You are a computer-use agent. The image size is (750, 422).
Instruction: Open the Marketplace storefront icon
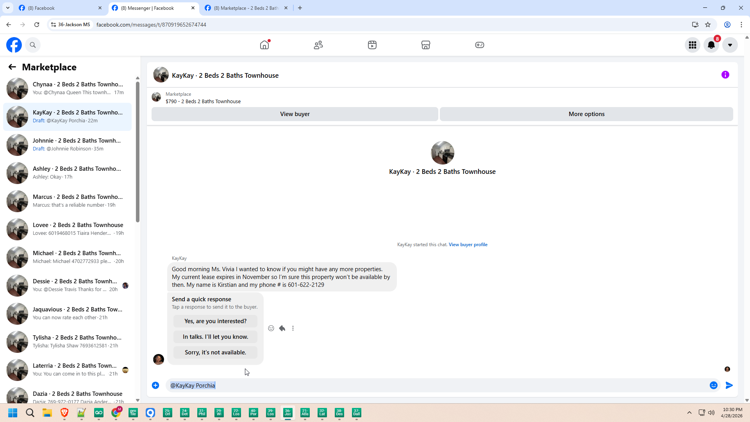pyautogui.click(x=426, y=45)
